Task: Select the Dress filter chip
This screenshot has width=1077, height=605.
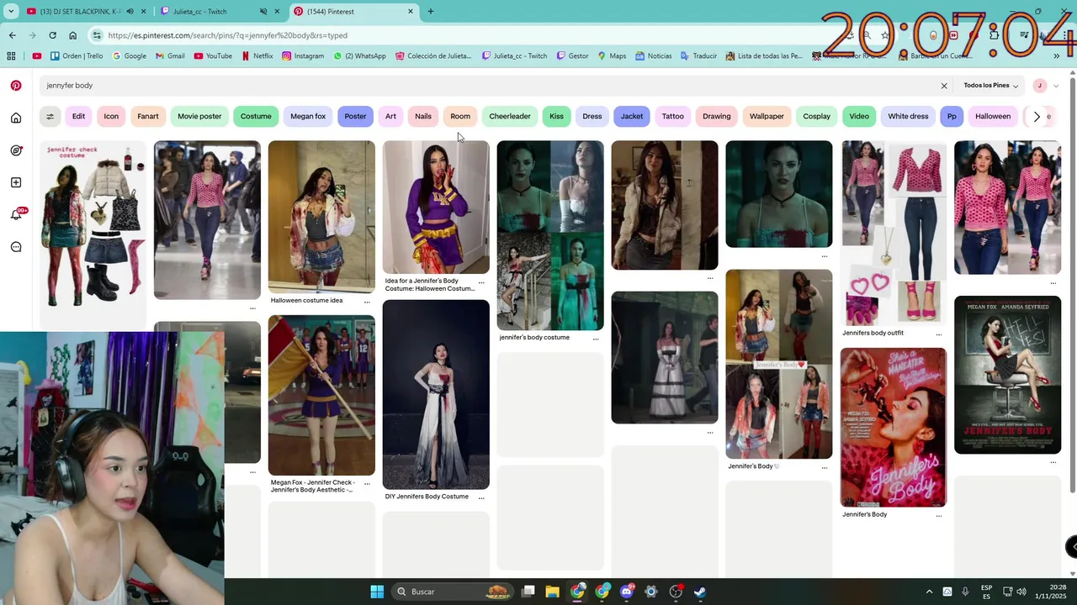Action: click(x=592, y=116)
